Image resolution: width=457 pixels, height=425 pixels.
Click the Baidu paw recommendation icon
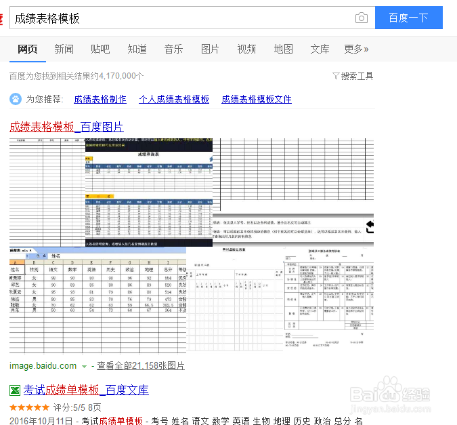point(16,99)
